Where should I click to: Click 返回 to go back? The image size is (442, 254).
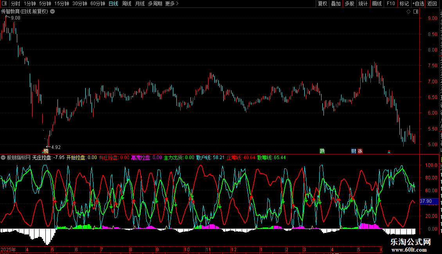432,4
